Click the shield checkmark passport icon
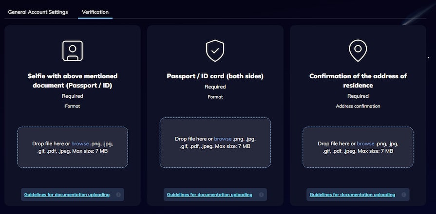436x214 pixels. [215, 51]
